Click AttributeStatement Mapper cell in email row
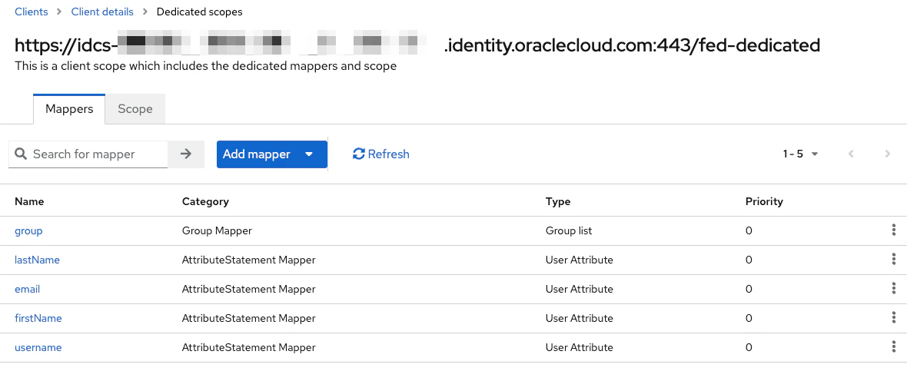This screenshot has height=381, width=907. 249,289
